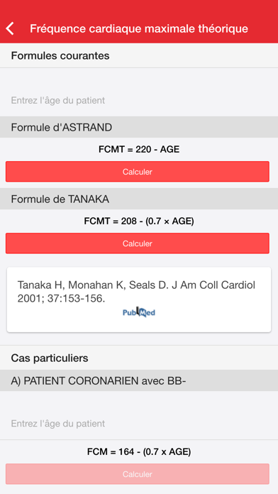Select the Formules courantes heading
Screen dimensions: 278x494
tap(60, 56)
